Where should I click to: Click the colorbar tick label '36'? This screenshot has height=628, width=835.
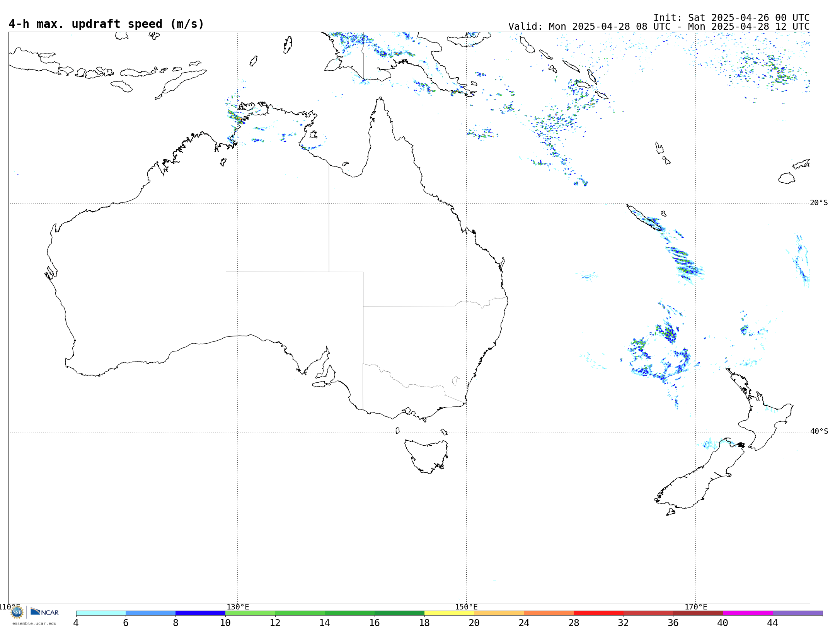point(673,623)
